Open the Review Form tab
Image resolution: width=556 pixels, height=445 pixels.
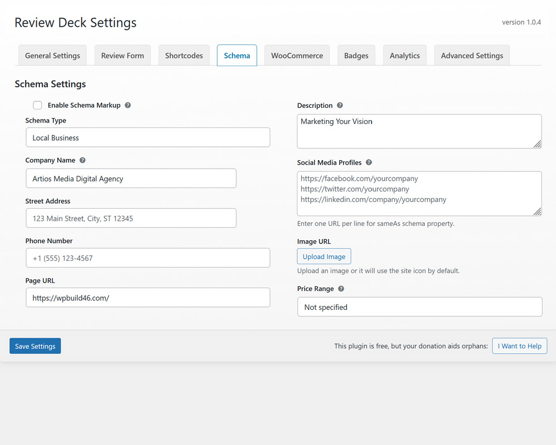122,55
